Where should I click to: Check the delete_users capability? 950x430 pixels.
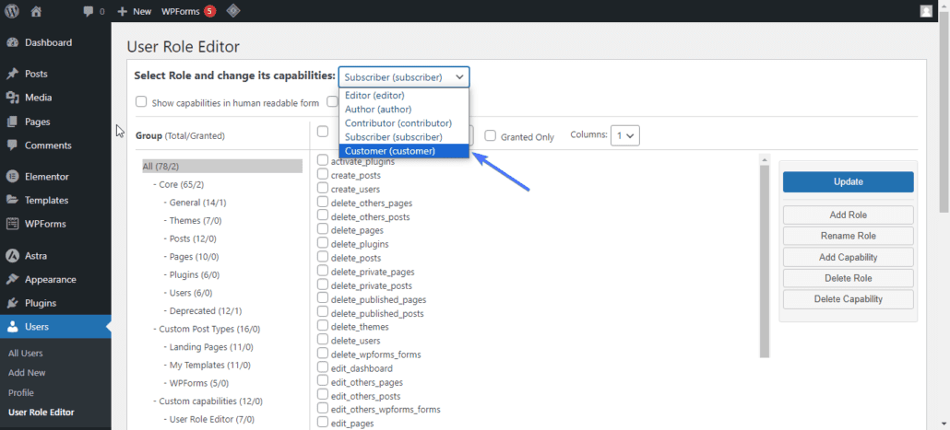click(323, 340)
